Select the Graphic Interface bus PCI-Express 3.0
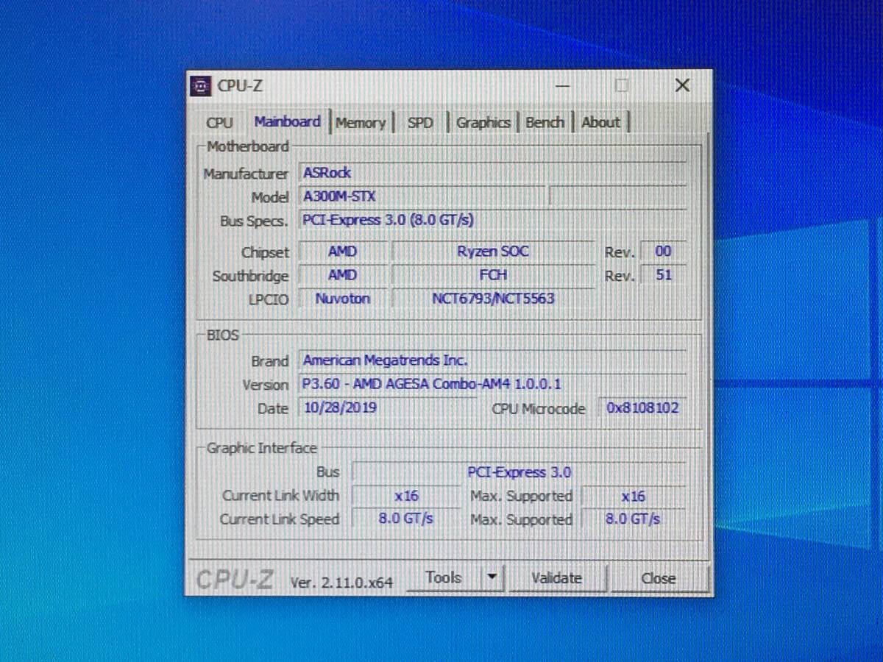The height and width of the screenshot is (662, 883). pyautogui.click(x=519, y=472)
